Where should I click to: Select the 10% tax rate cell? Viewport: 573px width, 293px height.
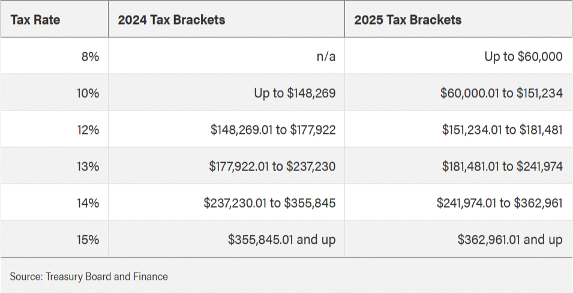coord(88,93)
